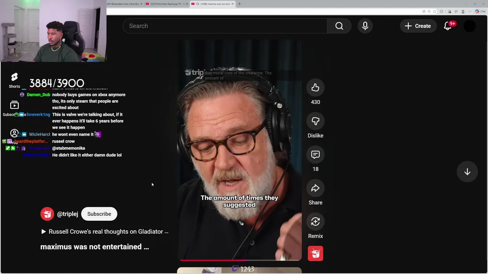Click Damen_Dub username in chat overlay
This screenshot has height=274, width=488.
coord(39,95)
